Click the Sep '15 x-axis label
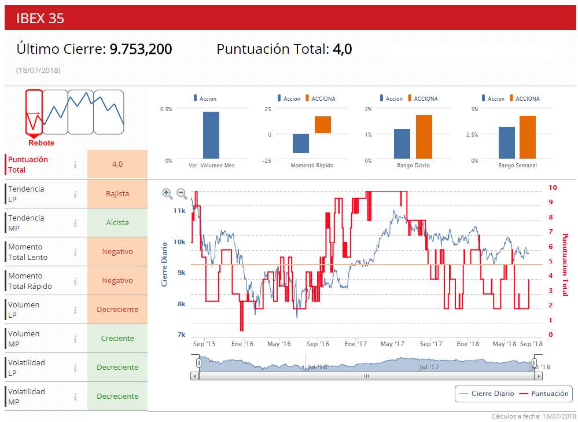Screen dimensions: 578x422 [204, 344]
